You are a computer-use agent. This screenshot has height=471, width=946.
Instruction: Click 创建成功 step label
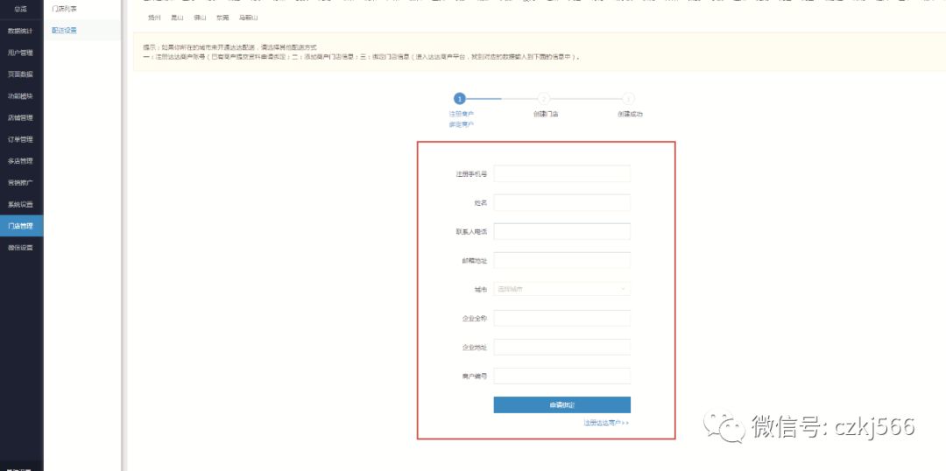(x=630, y=114)
